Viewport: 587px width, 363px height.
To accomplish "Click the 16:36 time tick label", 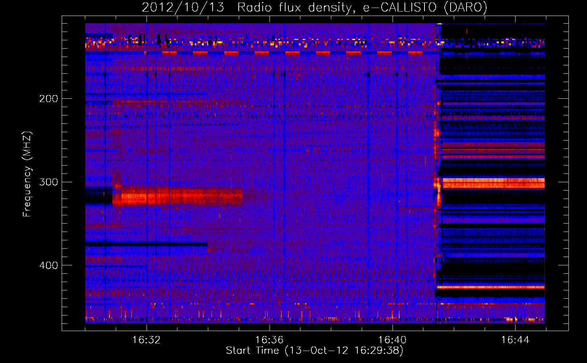I will tap(269, 340).
